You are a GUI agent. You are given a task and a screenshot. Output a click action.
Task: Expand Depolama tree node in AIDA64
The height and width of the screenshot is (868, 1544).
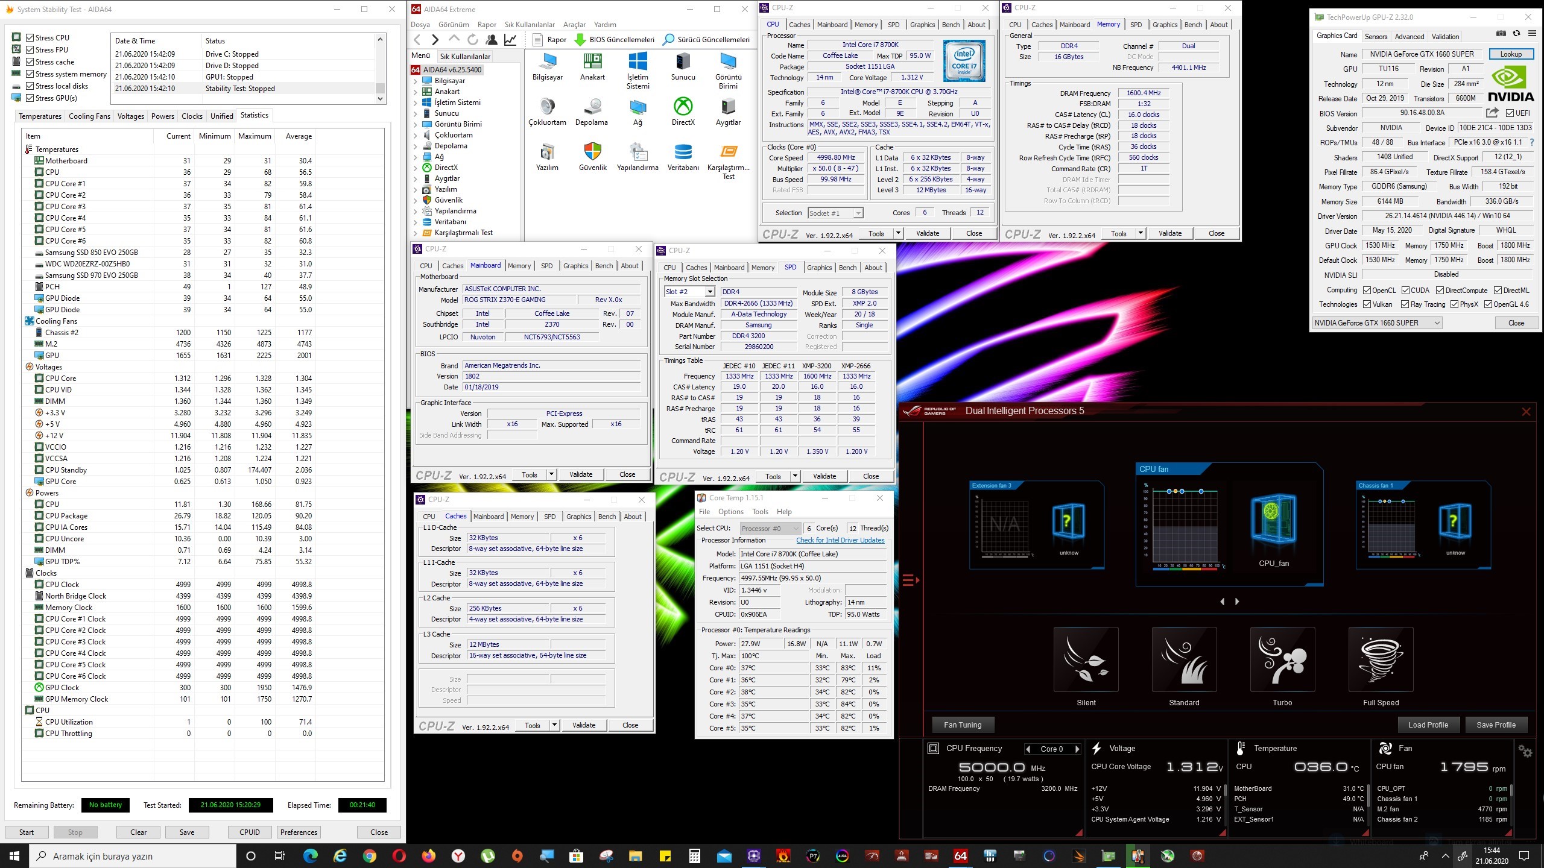(x=415, y=146)
